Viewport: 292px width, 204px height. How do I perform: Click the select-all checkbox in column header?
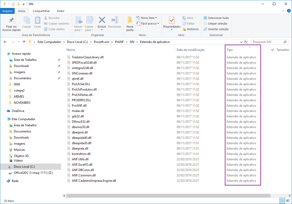273,50
